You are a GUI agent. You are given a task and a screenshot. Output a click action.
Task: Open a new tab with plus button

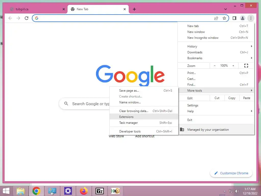(x=134, y=9)
